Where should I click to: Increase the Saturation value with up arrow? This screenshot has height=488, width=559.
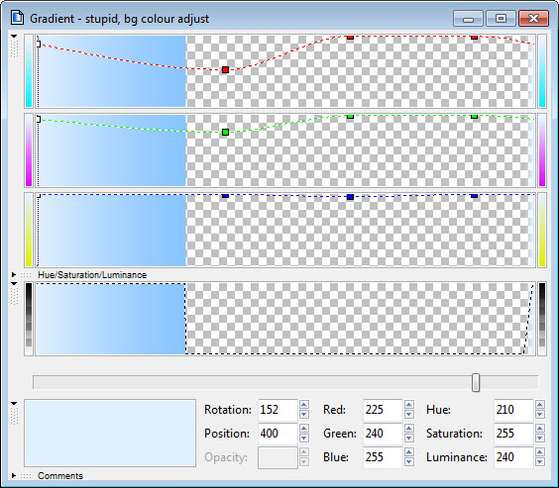click(540, 429)
